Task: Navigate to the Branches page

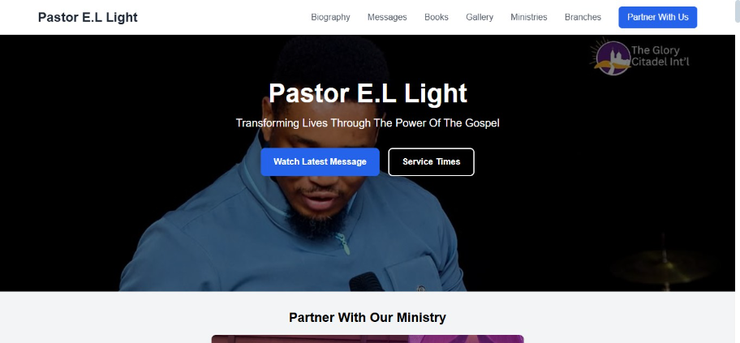Action: coord(583,17)
